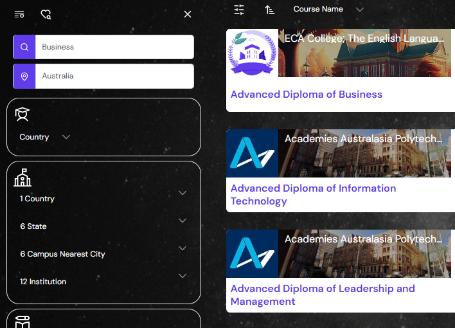Screen dimensions: 455x328
Task: Open the Course Name sort dropdown
Action: 328,10
